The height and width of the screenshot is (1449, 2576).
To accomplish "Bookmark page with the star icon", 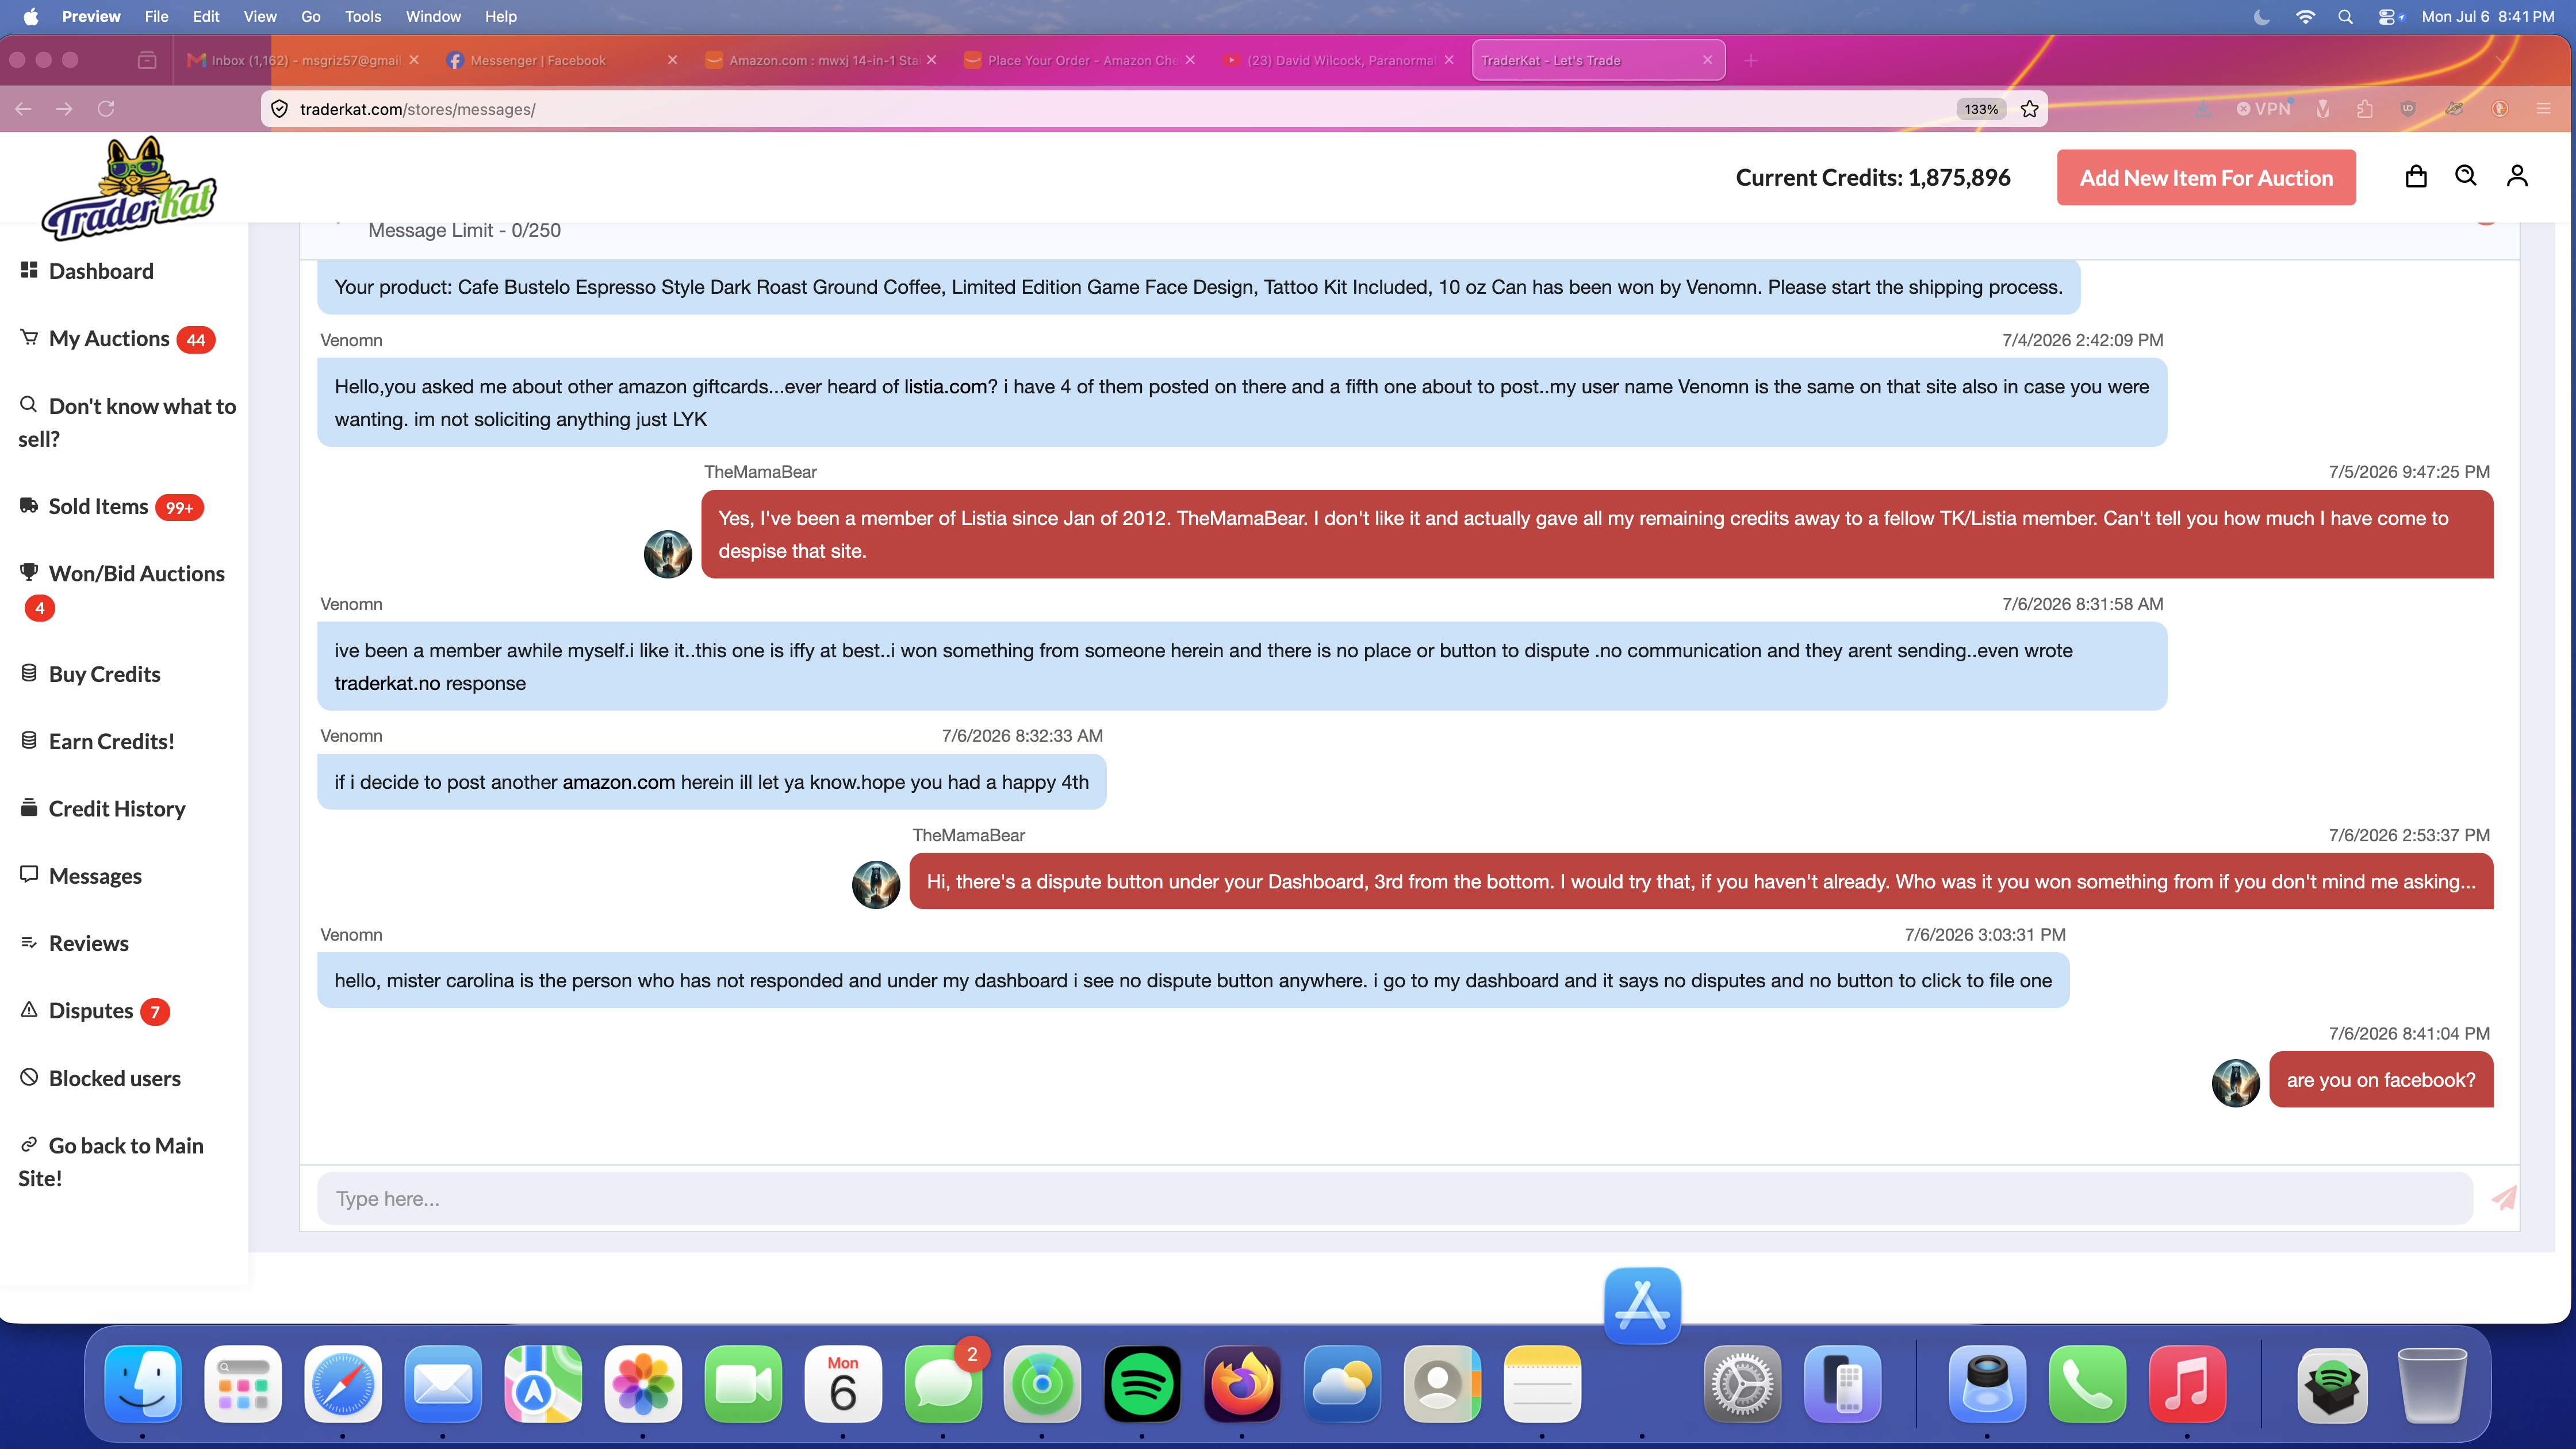I will (2029, 109).
